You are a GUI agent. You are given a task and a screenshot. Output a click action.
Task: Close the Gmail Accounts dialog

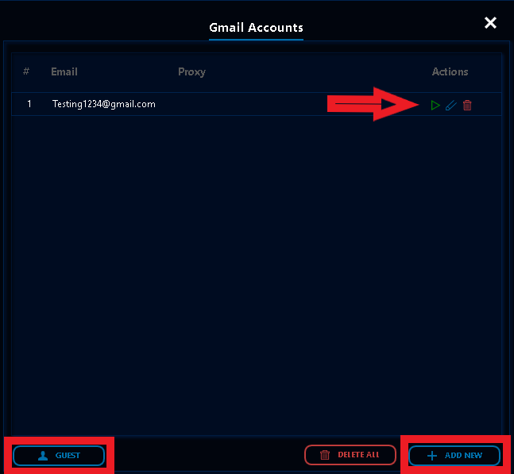[x=490, y=23]
